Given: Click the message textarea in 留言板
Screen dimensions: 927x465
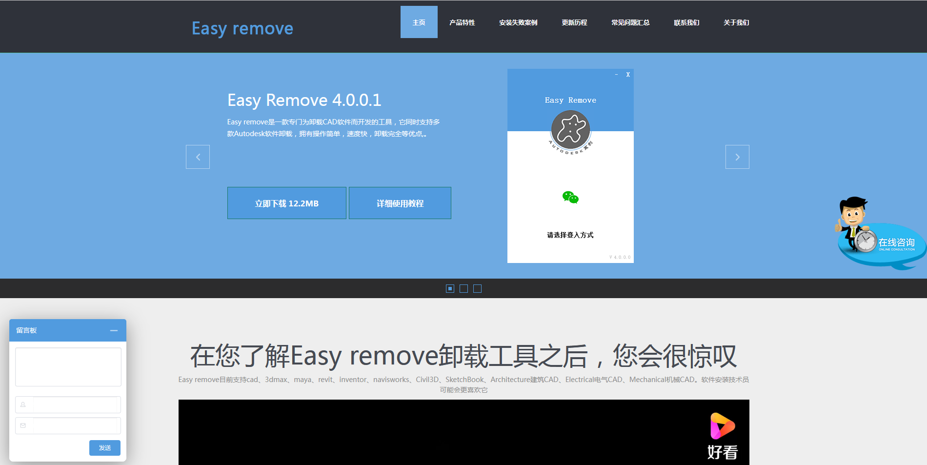Looking at the screenshot, I should [x=68, y=367].
